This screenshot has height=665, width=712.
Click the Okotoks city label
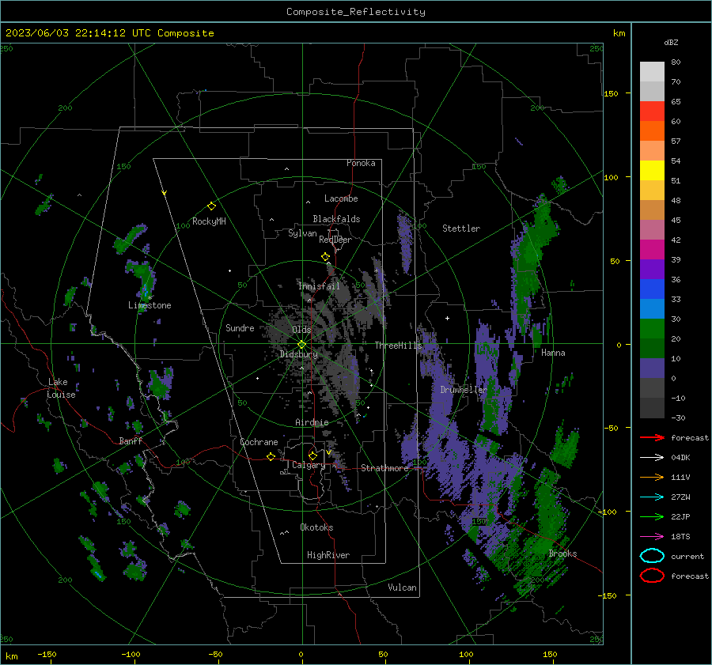(316, 527)
